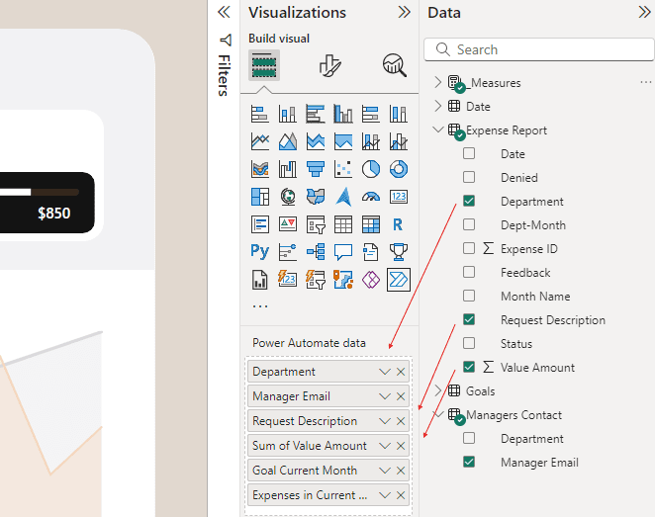This screenshot has height=517, width=655.
Task: Select the scatter chart visual
Action: (x=343, y=169)
